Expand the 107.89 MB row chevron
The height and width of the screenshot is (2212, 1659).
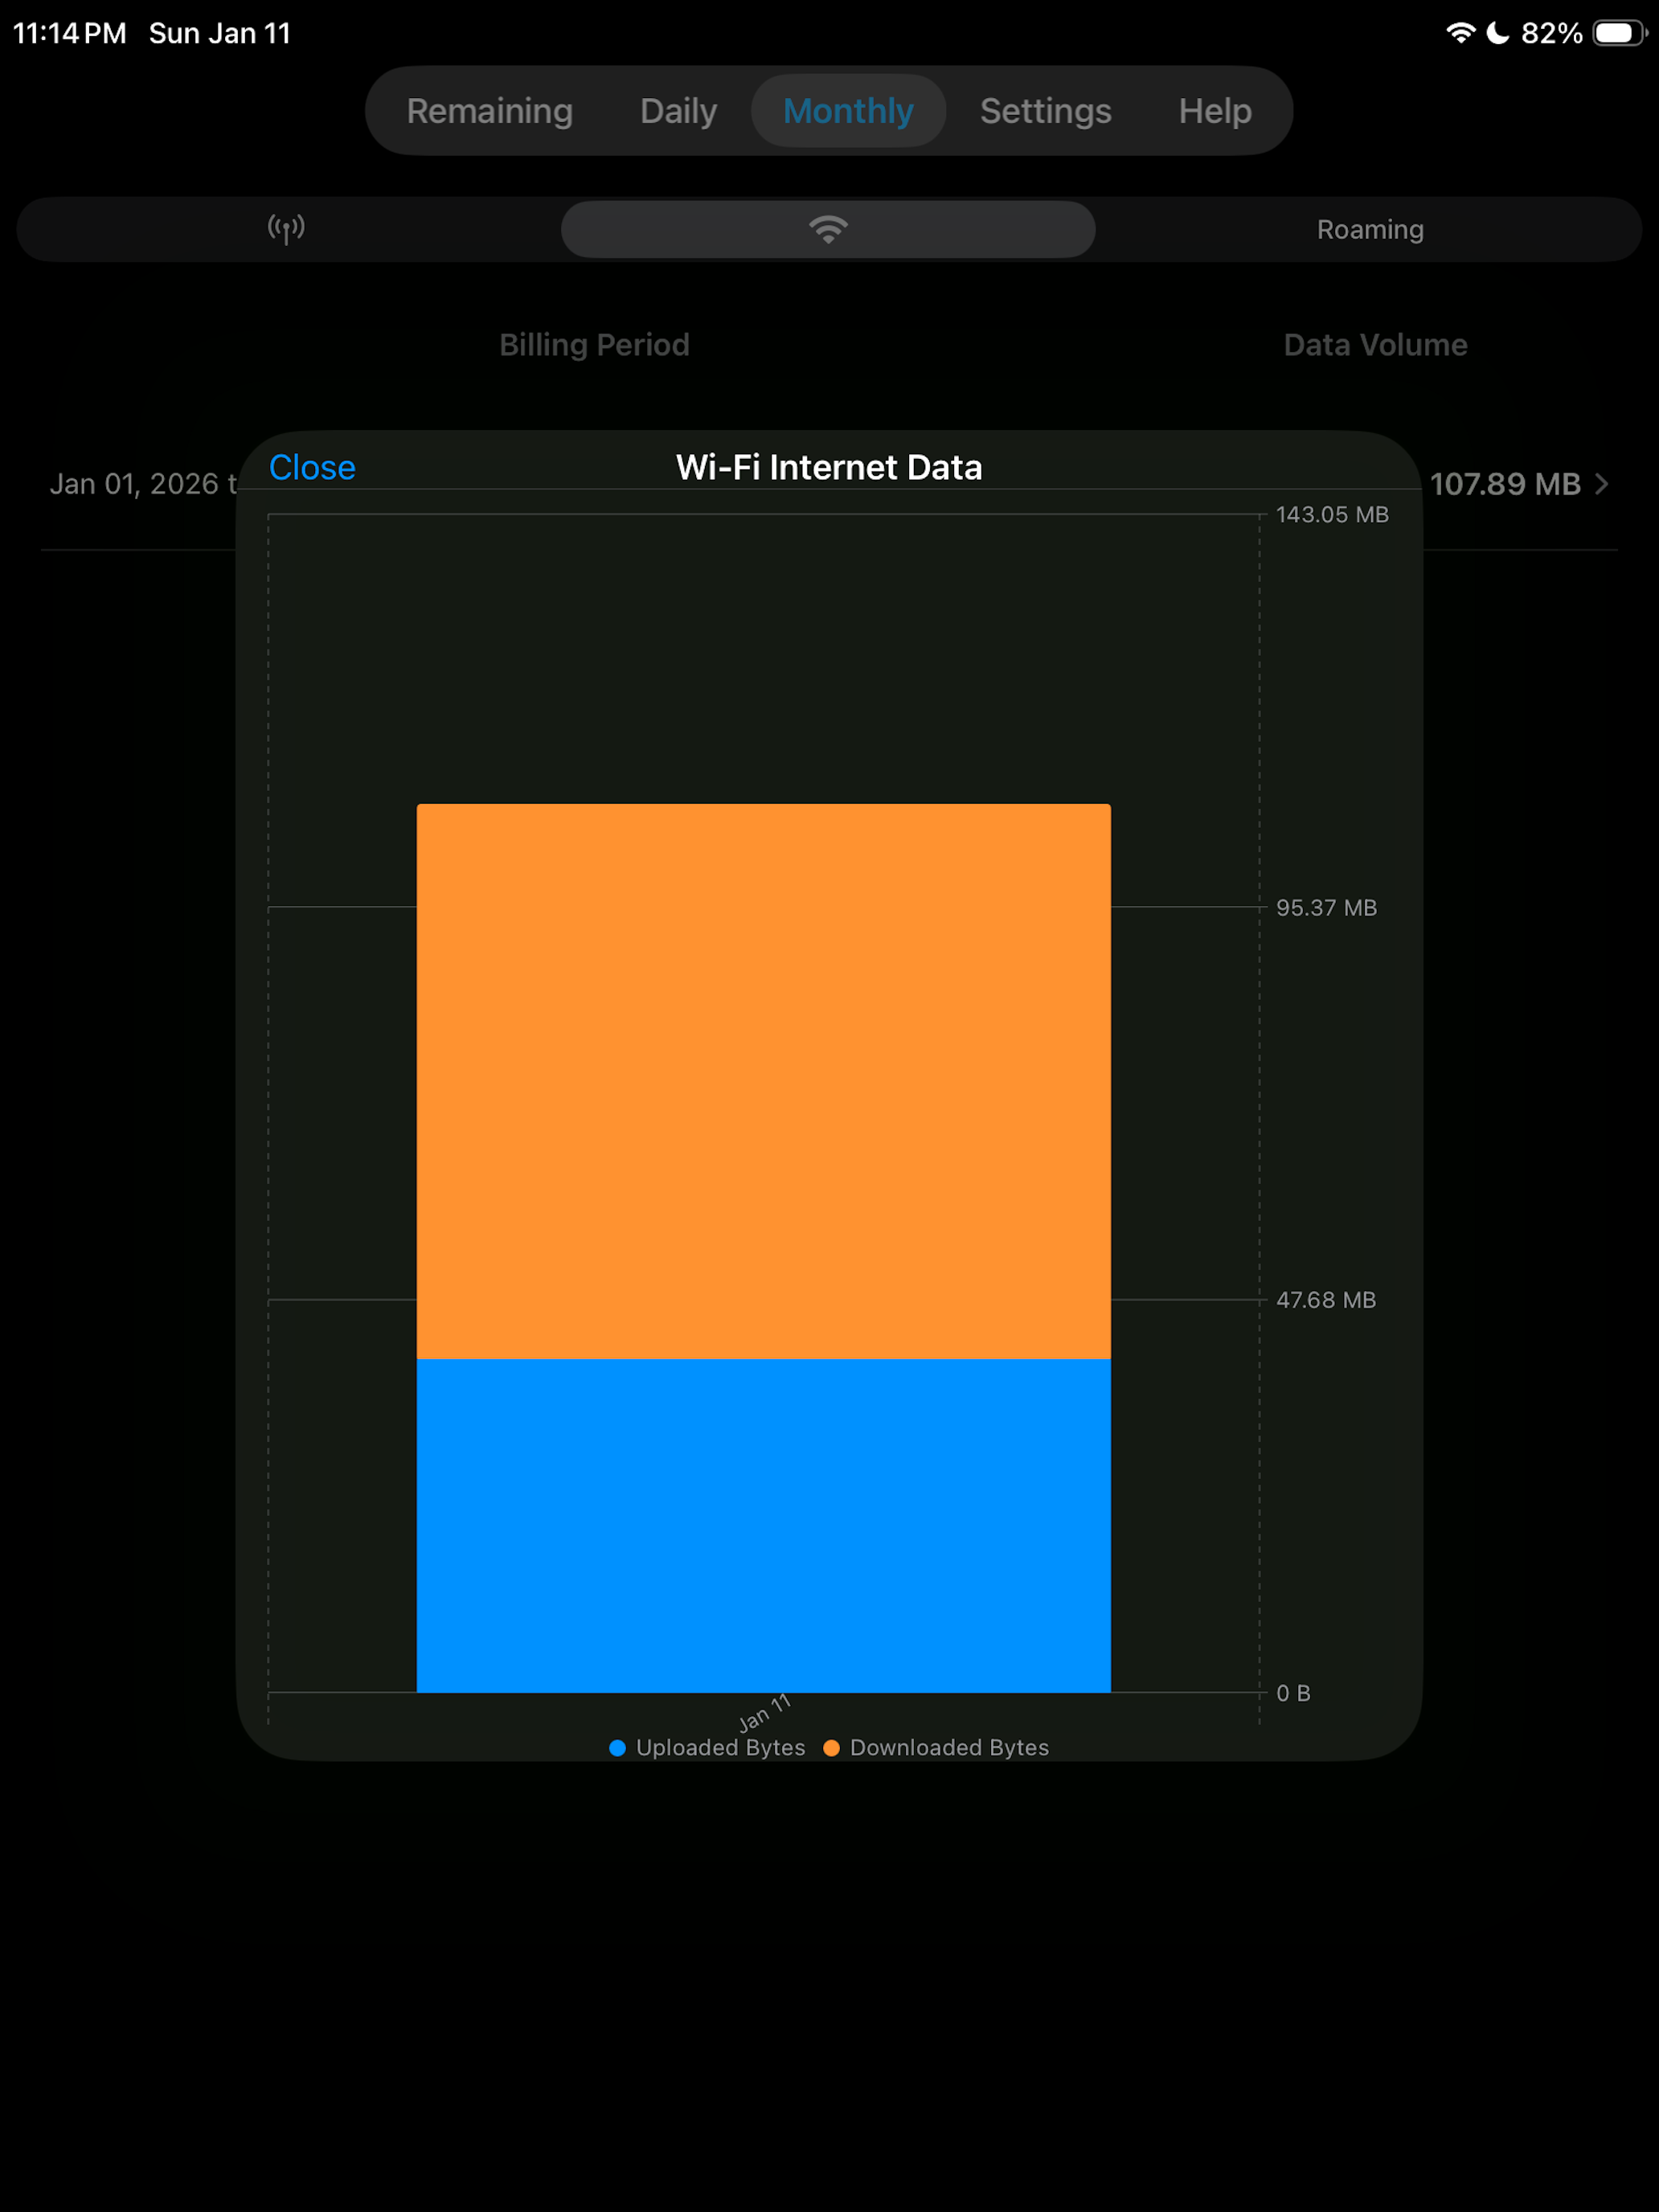point(1602,484)
